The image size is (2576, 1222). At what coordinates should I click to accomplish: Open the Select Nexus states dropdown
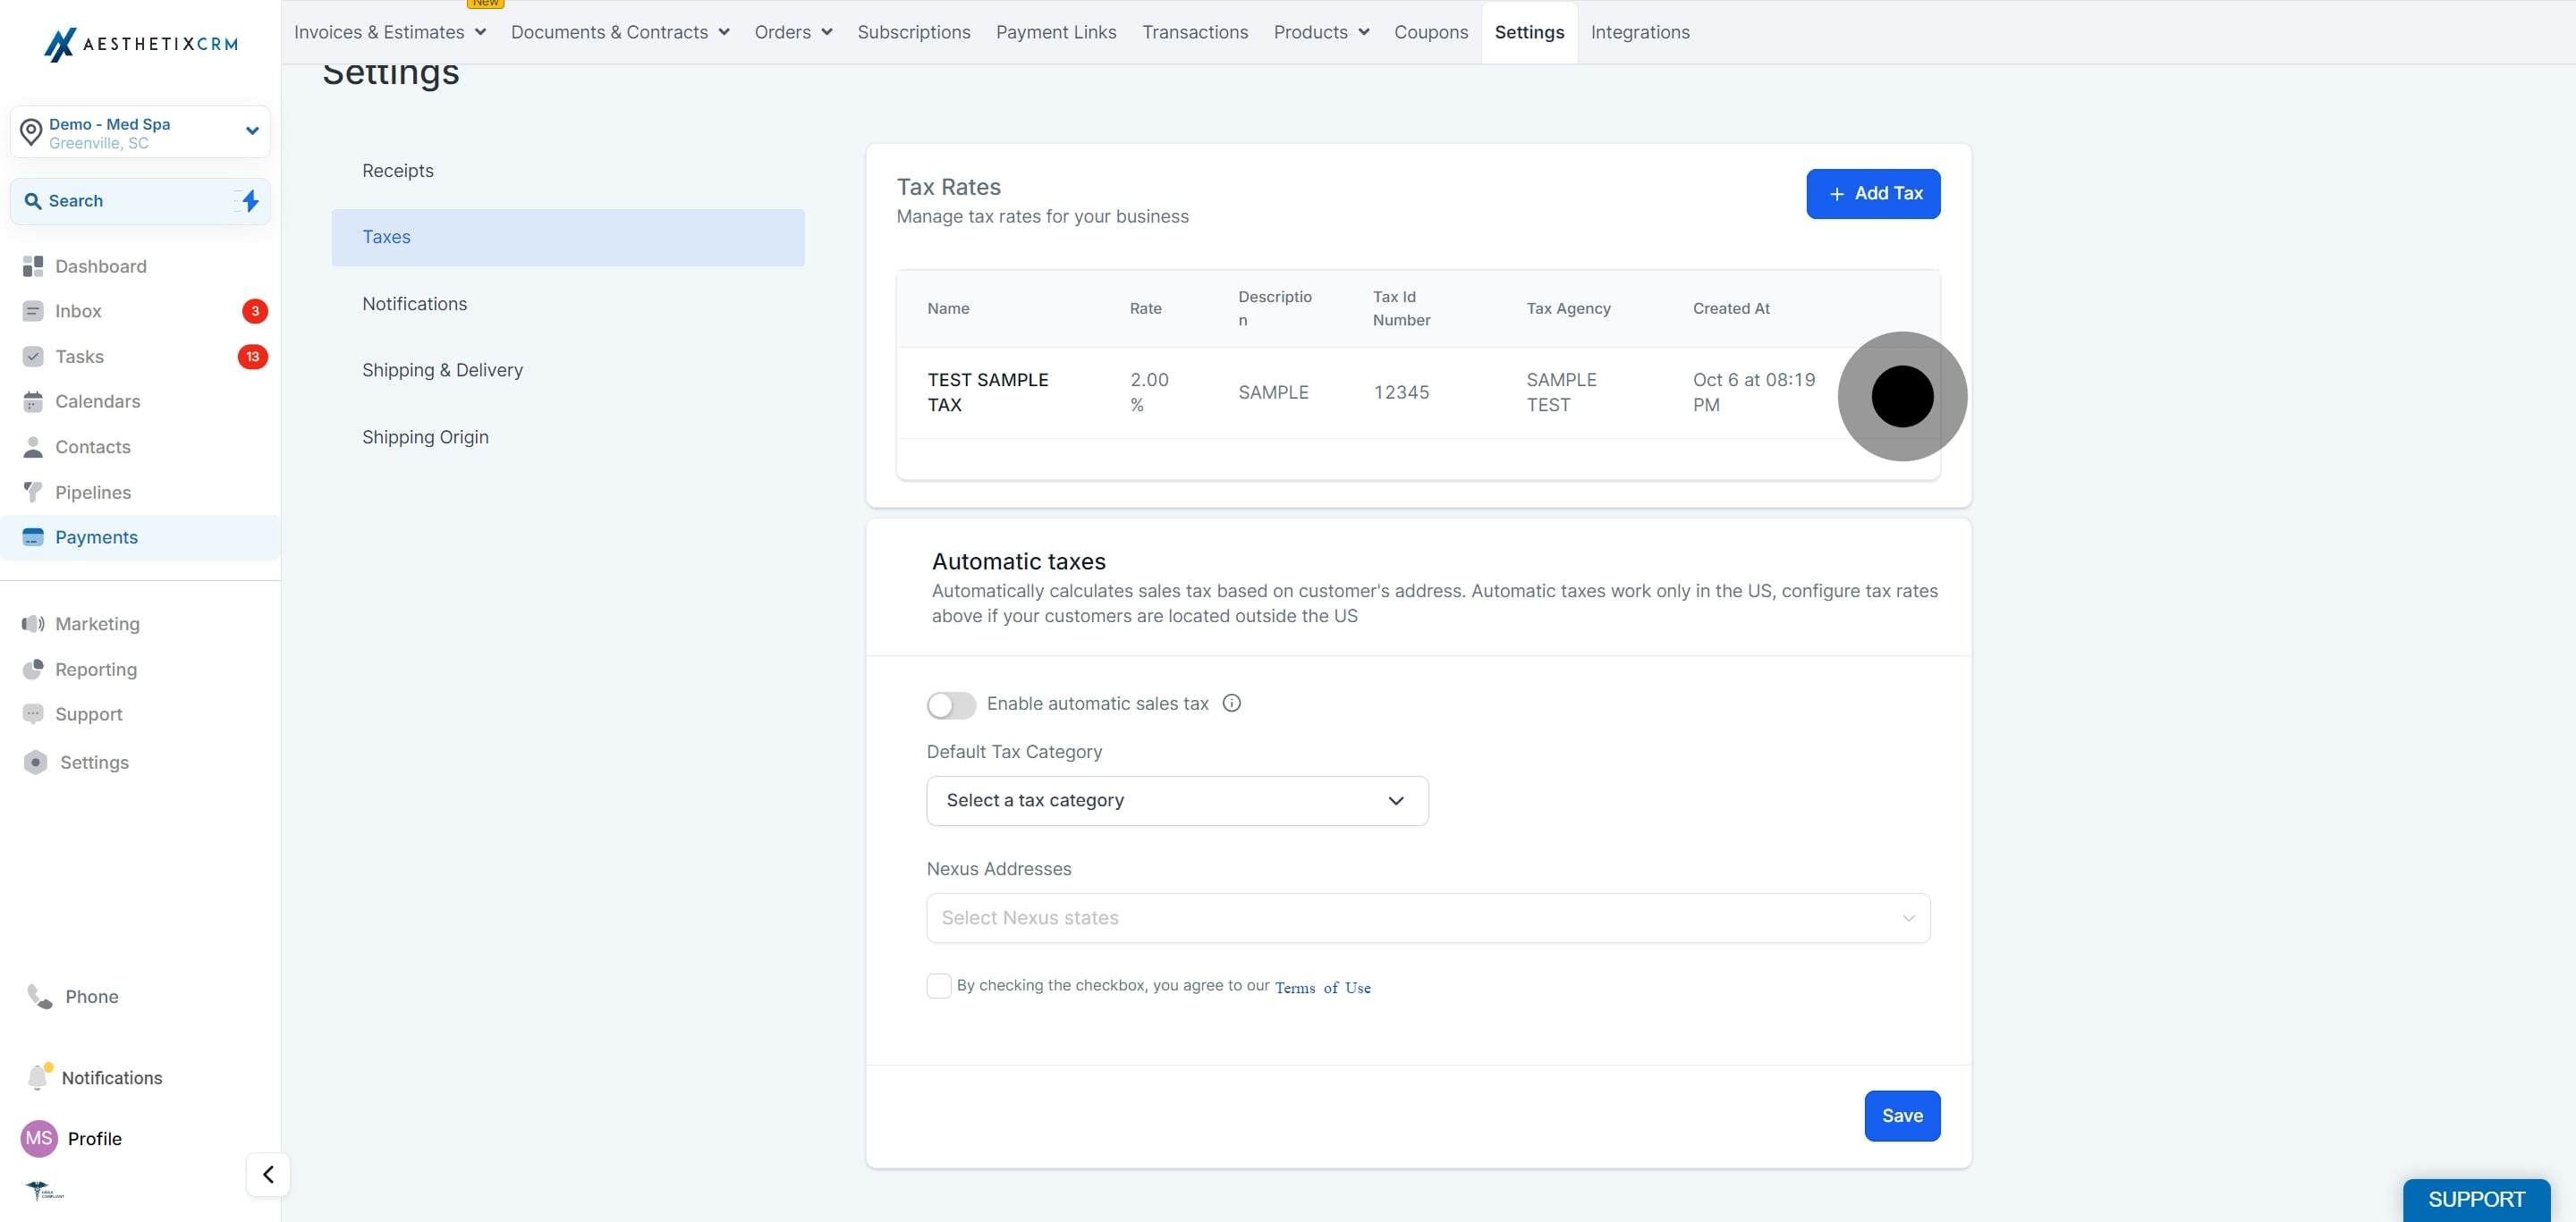[x=1428, y=917]
